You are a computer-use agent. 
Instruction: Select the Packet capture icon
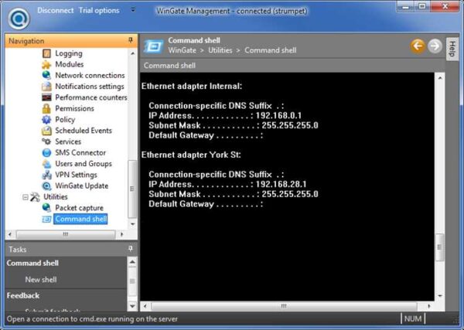point(46,208)
